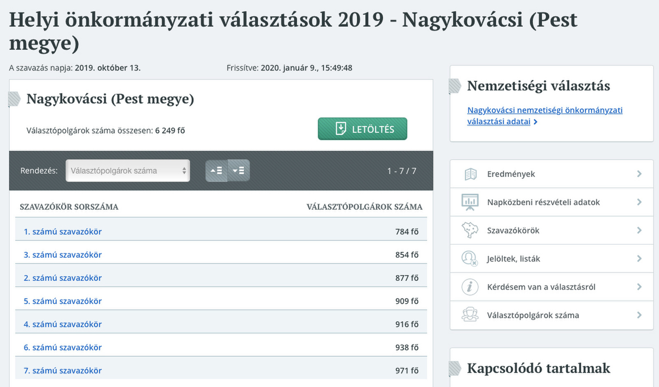
Task: Open the Szavazókörök menu item
Action: (x=552, y=230)
